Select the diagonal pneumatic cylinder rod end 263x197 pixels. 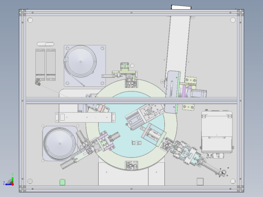coord(223,172)
